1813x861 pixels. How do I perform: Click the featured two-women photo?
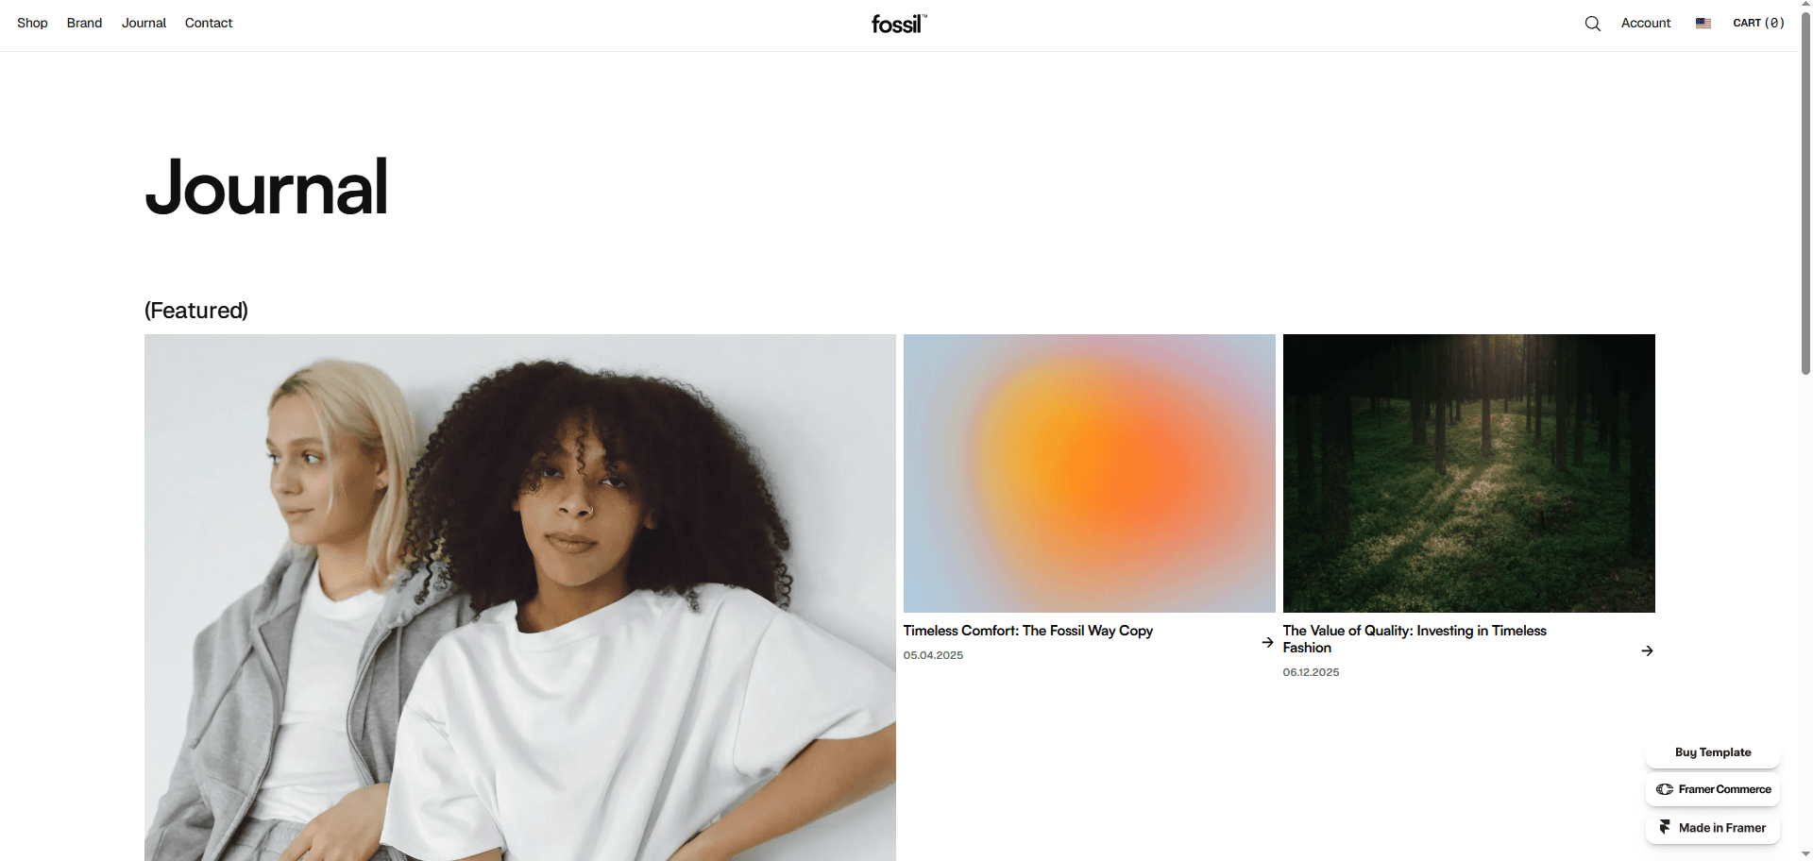pyautogui.click(x=519, y=597)
